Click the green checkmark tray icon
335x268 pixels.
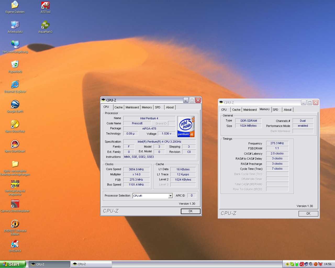pos(292,264)
